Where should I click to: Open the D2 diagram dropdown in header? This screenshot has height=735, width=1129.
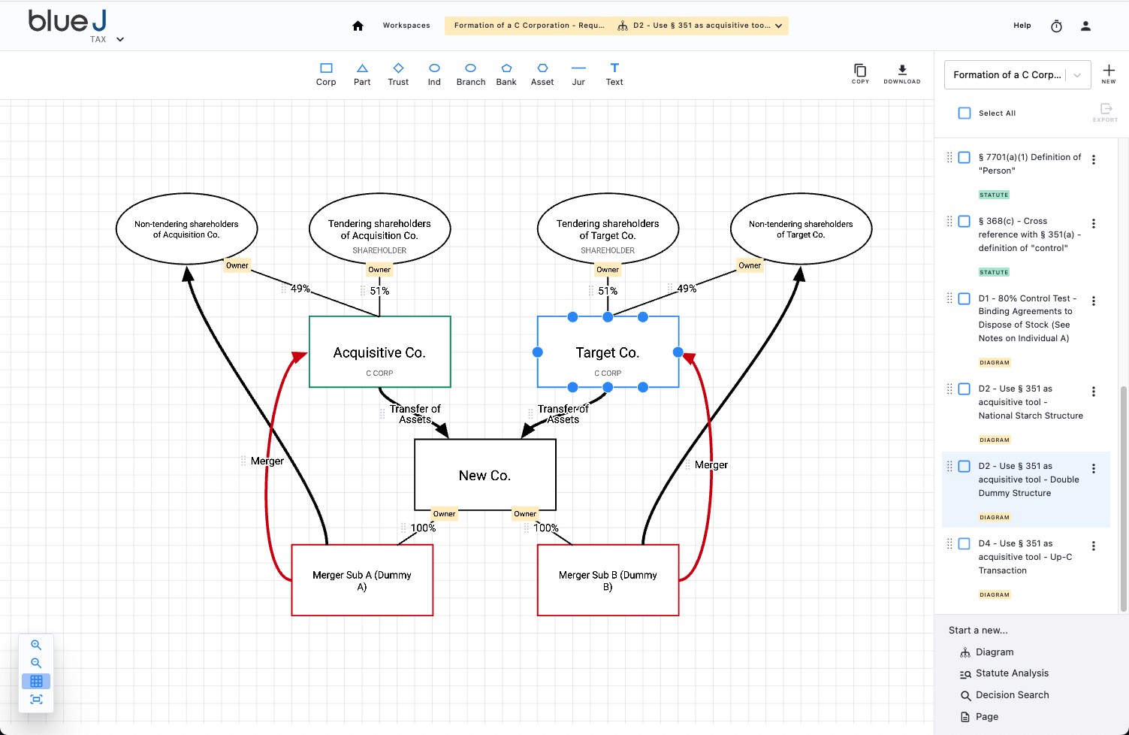pyautogui.click(x=777, y=25)
